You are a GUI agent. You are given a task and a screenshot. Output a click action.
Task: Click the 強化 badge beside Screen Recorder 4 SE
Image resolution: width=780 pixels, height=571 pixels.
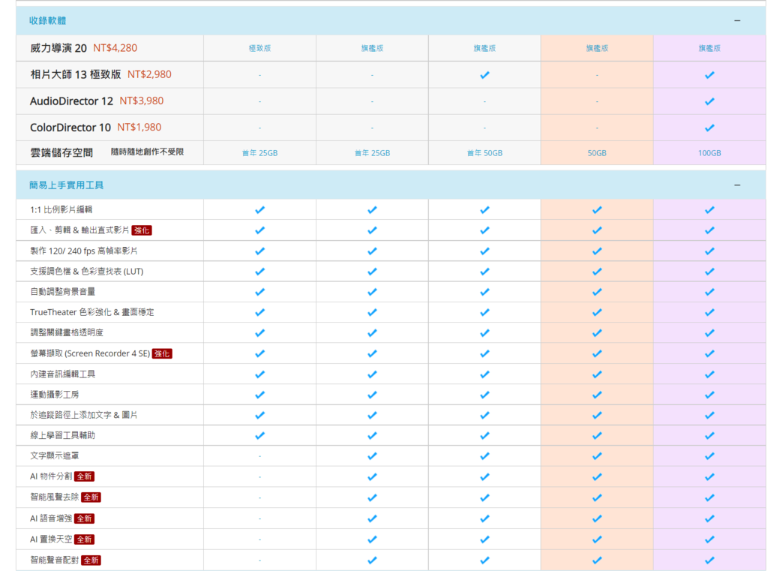[162, 353]
